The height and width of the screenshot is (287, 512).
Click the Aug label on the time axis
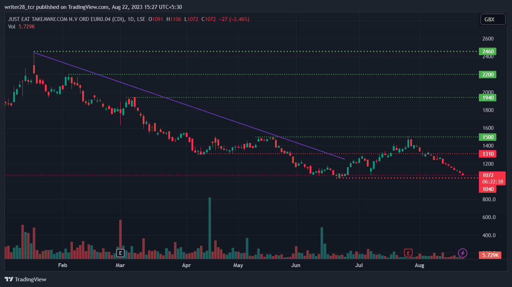(x=420, y=265)
